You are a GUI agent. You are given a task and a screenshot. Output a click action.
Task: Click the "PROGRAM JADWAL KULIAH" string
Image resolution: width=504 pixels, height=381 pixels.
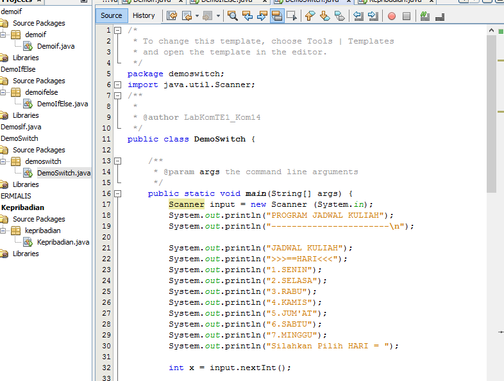(325, 215)
